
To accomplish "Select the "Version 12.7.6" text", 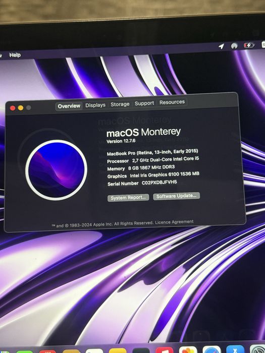I will [121, 141].
